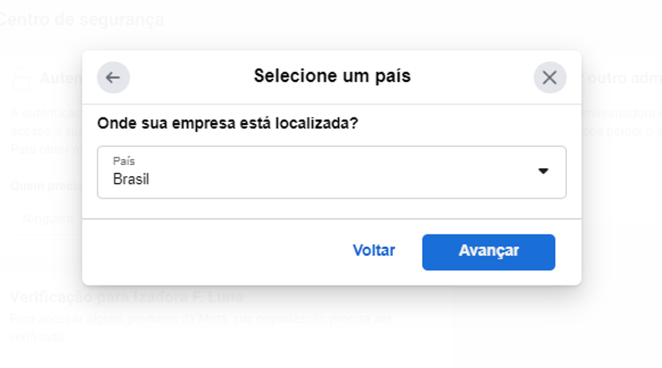Click the faded padlock icon behind dialog
662x368 pixels.
21,79
